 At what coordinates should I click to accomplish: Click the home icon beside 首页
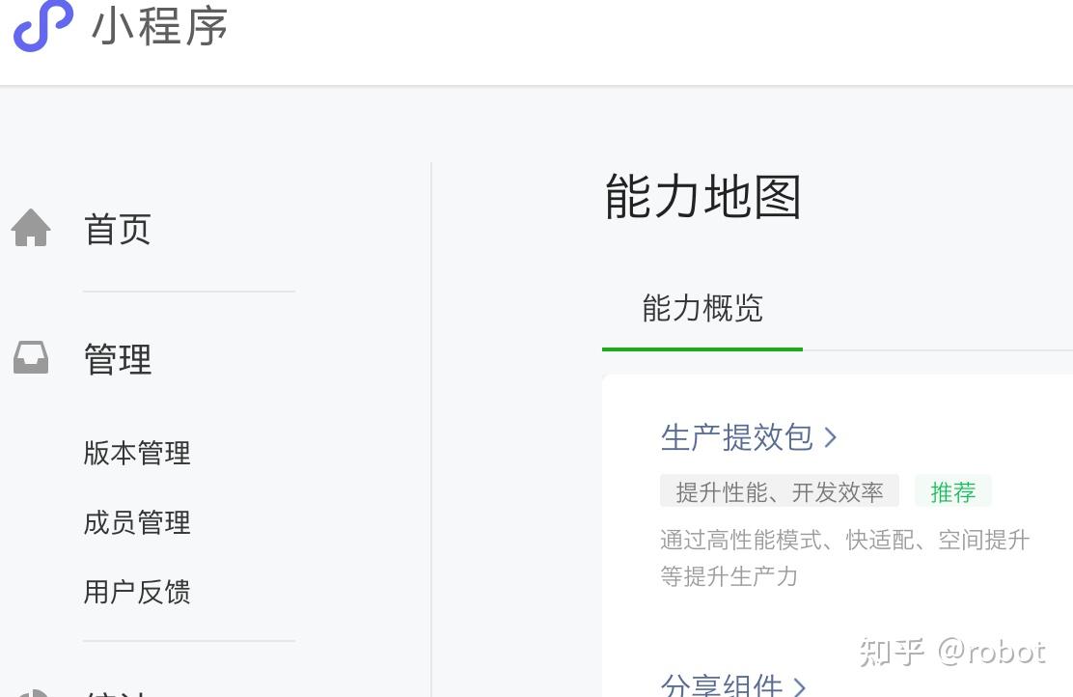31,227
